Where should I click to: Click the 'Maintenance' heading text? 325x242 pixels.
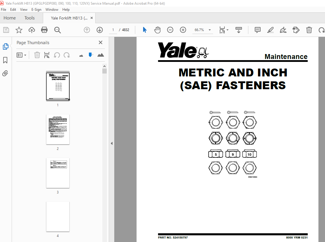pos(286,56)
